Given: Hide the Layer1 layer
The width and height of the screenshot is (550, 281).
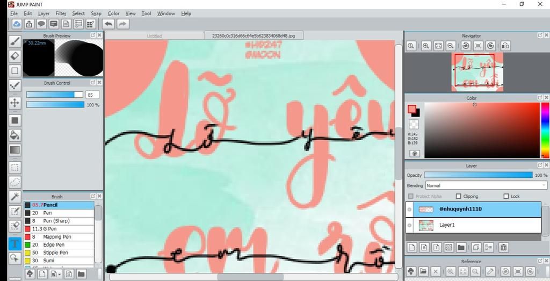Looking at the screenshot, I should coord(409,225).
